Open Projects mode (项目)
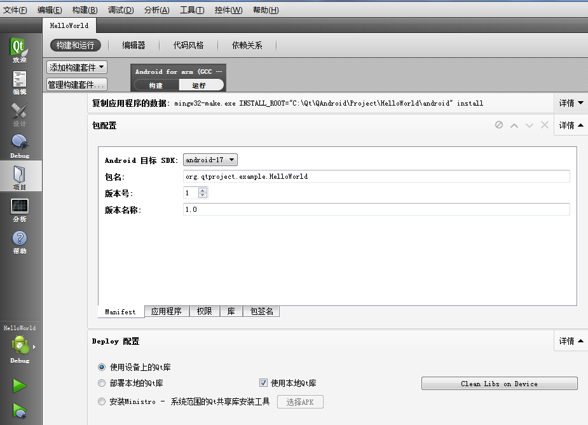Screen dimensions: 588x425 tap(20, 177)
